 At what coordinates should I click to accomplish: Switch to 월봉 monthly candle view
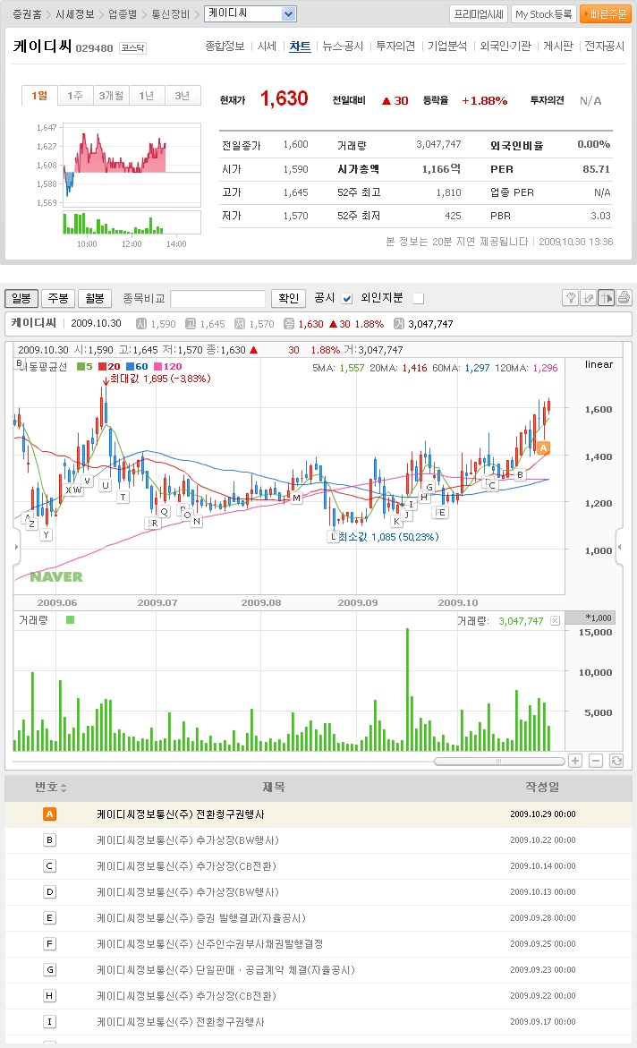[94, 298]
